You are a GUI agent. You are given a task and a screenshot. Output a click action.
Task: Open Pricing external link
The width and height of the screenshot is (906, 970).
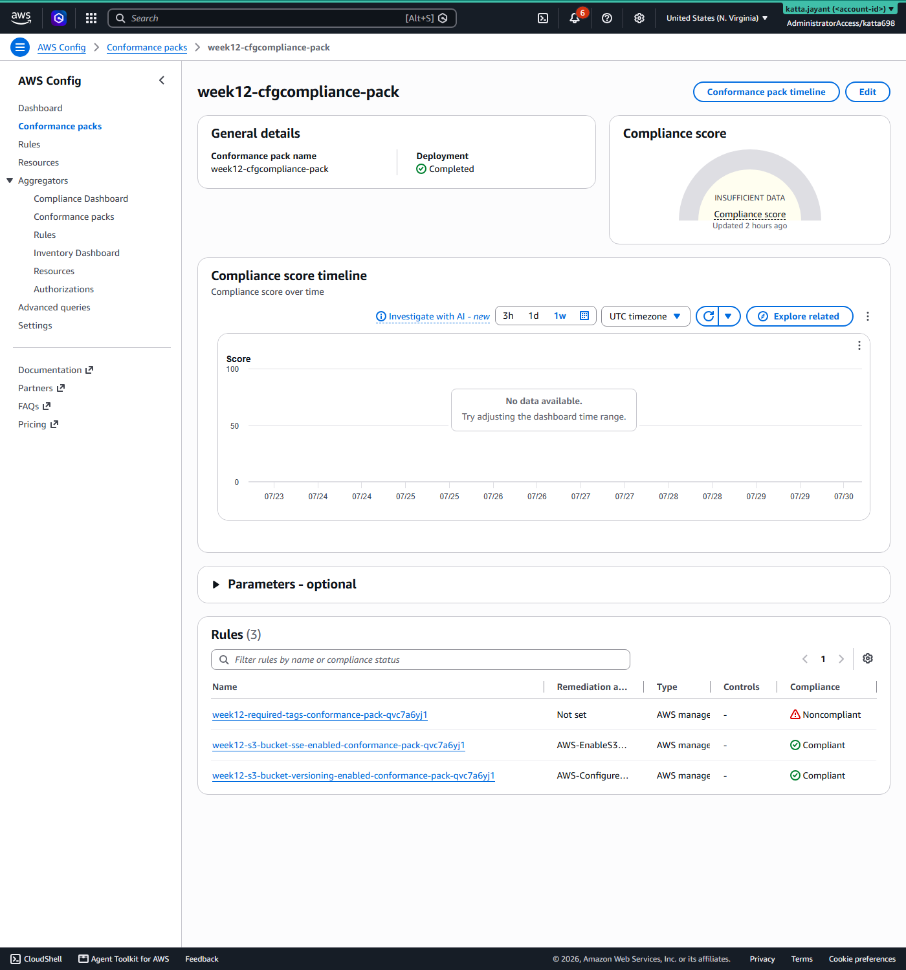coord(38,424)
